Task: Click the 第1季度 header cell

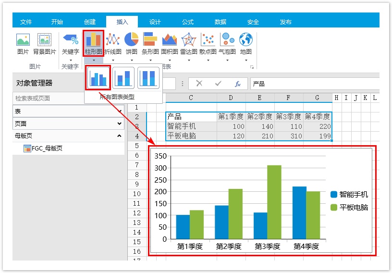Action: click(x=231, y=117)
